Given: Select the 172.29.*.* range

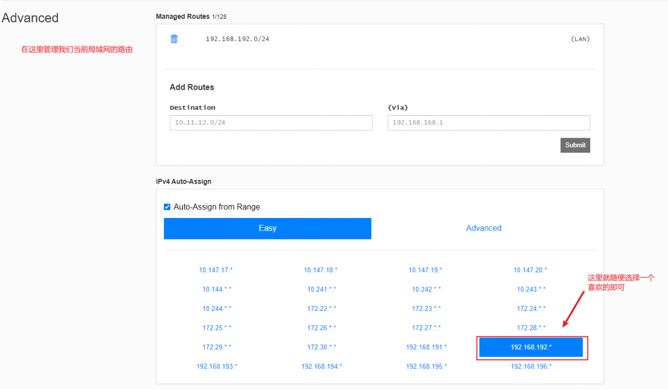Looking at the screenshot, I should pos(217,347).
